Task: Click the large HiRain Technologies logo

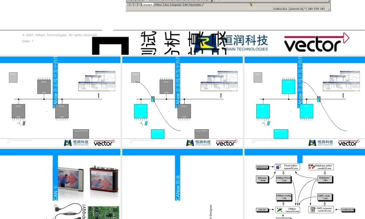Action: click(x=231, y=43)
